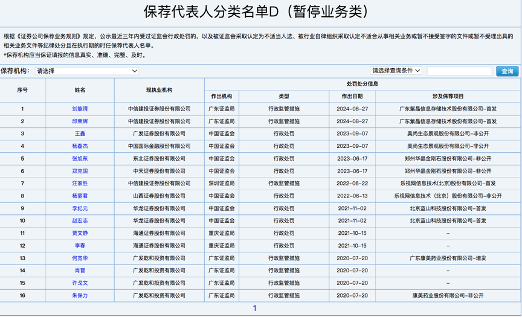This screenshot has height=317, width=522.
Task: Select the 广发证券股份有限公司 cell in row 3
Action: [x=159, y=133]
